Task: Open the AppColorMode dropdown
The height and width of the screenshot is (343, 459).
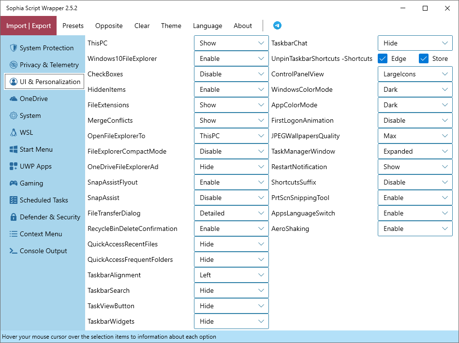Action: 415,105
